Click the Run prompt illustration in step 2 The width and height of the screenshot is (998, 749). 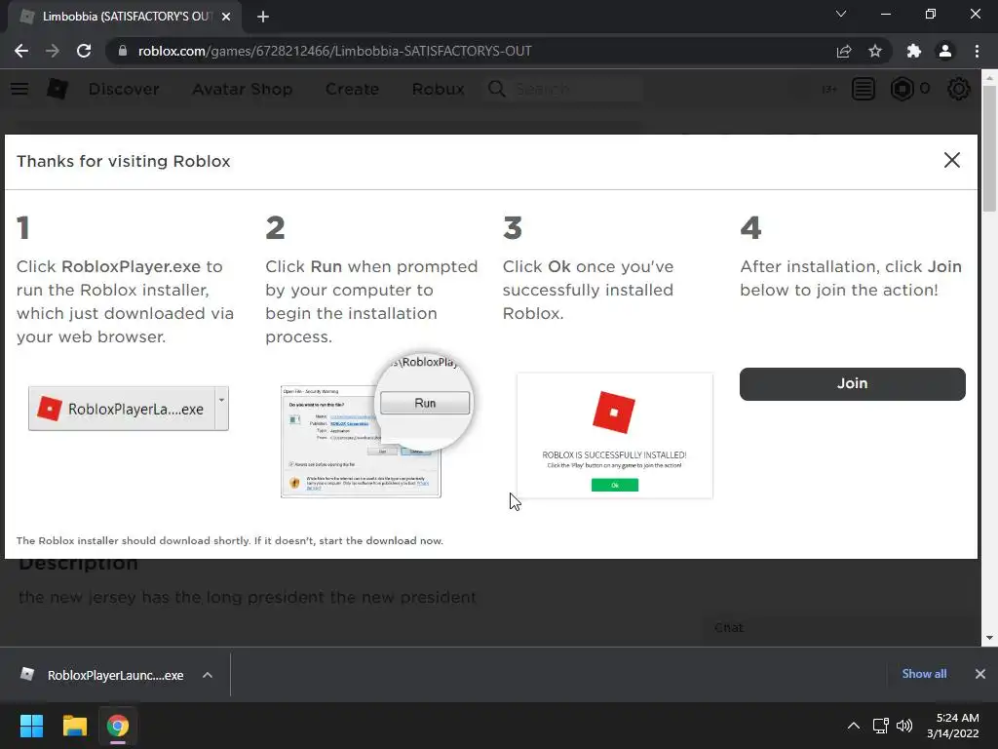pyautogui.click(x=377, y=425)
